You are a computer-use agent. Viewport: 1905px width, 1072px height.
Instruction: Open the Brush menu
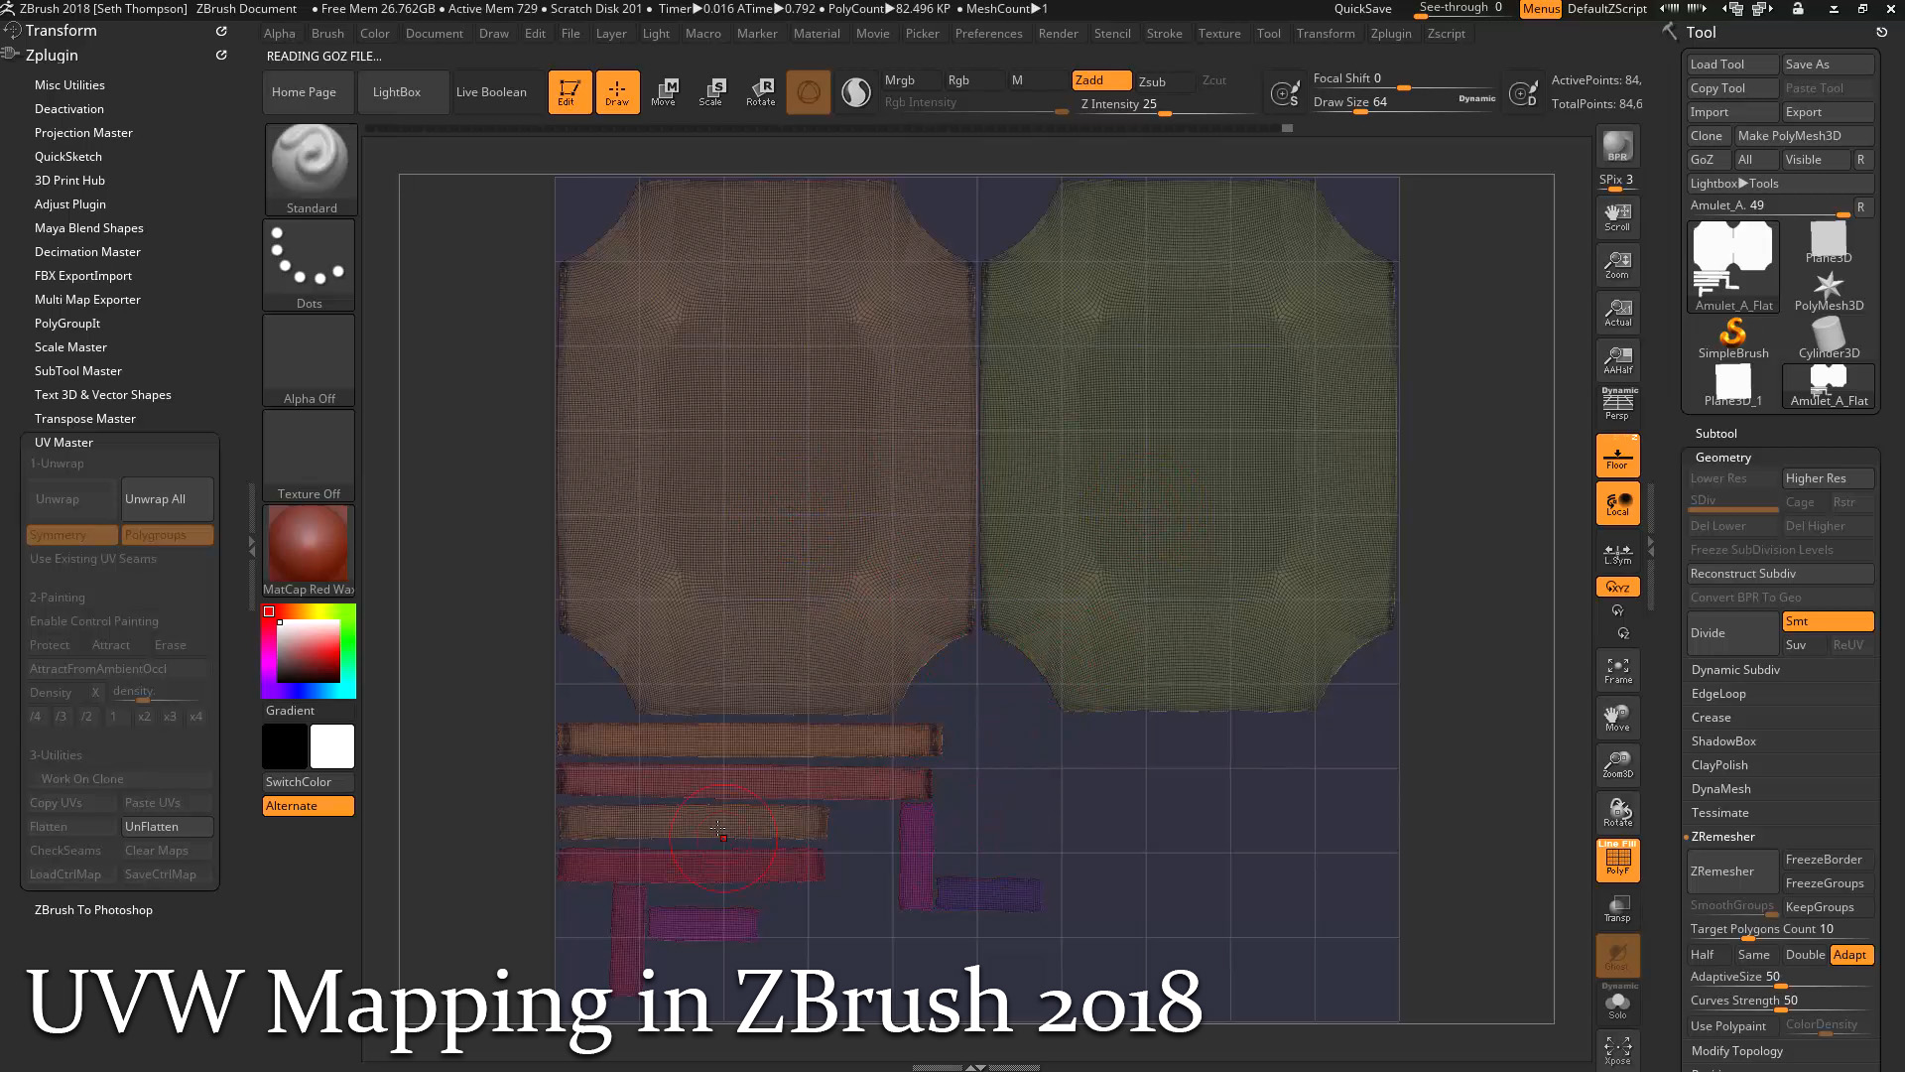point(327,33)
